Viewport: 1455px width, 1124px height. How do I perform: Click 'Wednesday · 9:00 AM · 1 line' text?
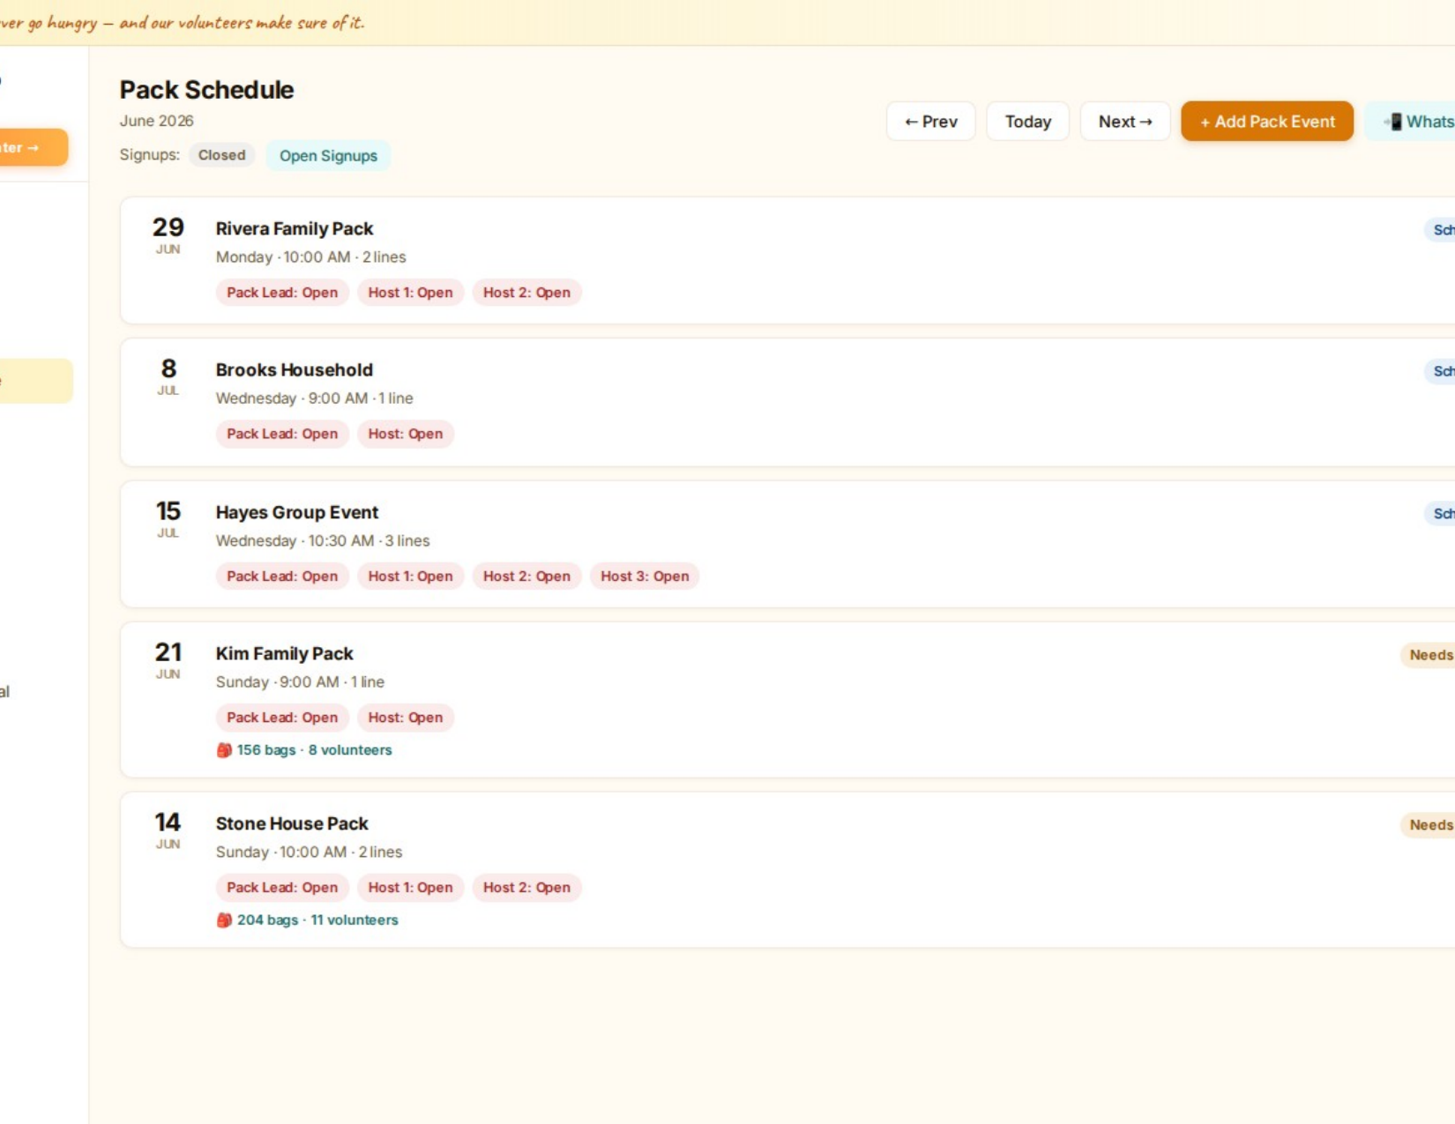[x=314, y=398]
